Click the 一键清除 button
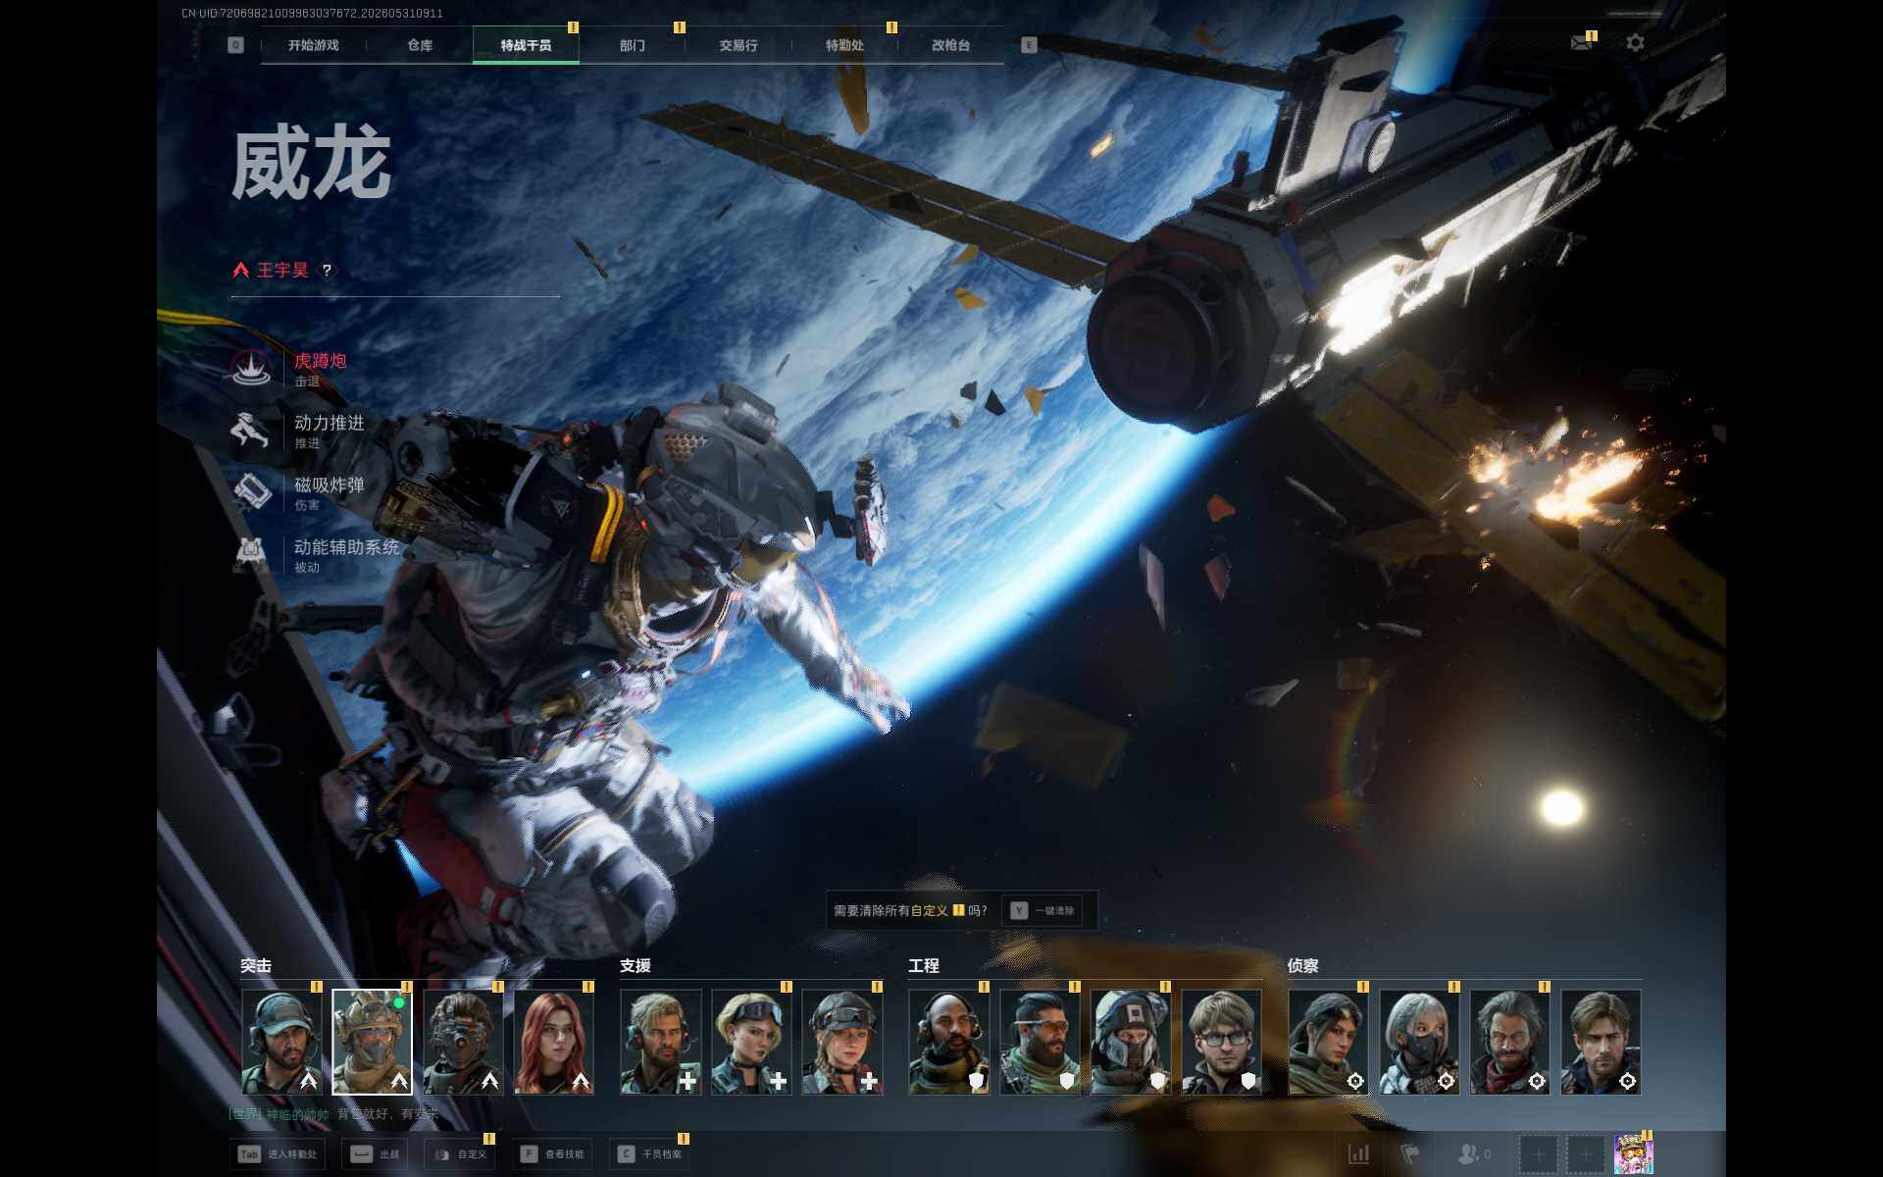 click(1043, 910)
